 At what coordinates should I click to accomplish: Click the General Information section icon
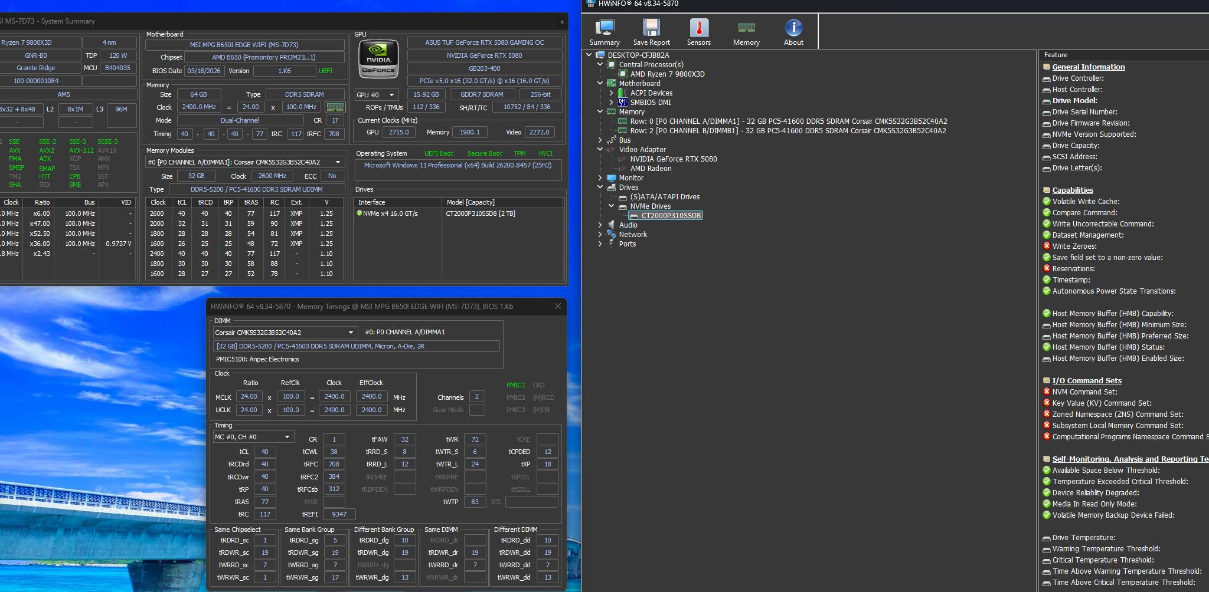pyautogui.click(x=1047, y=67)
